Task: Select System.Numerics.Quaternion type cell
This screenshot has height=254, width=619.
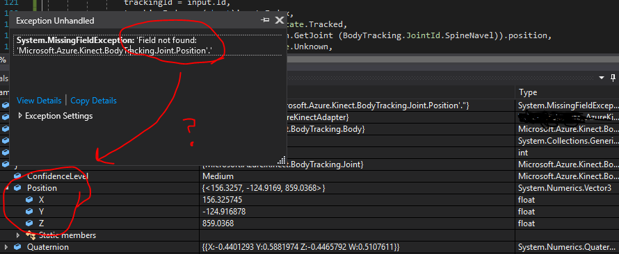Action: (567, 247)
